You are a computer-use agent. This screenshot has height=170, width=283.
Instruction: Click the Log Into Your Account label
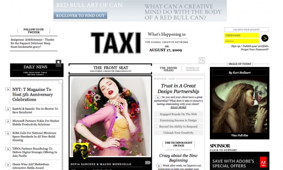click(x=246, y=30)
